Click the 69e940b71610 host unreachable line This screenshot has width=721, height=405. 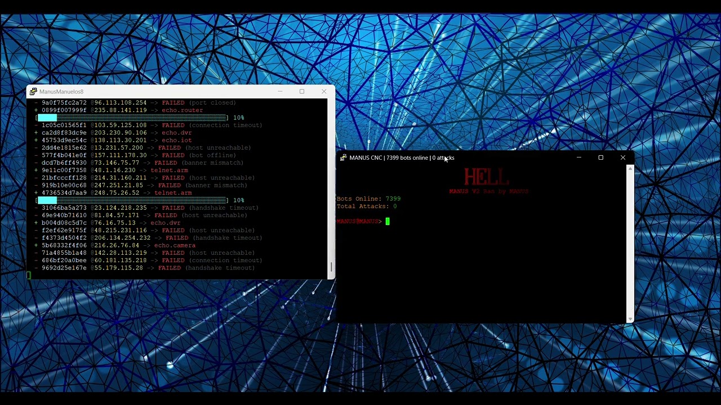pyautogui.click(x=141, y=215)
